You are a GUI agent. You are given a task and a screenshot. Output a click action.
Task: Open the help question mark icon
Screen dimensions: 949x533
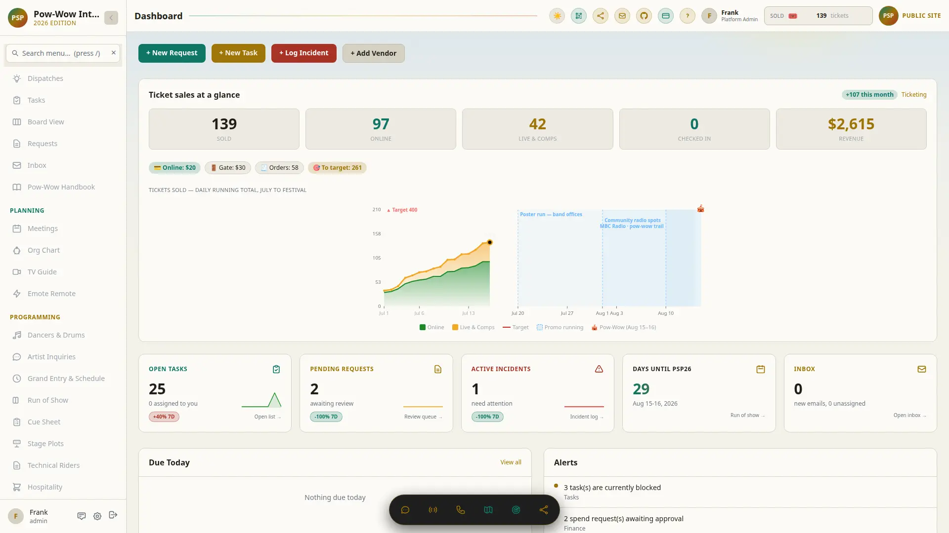(x=688, y=16)
